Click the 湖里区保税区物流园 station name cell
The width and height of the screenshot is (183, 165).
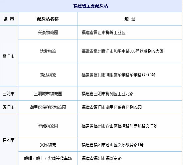click(48, 107)
